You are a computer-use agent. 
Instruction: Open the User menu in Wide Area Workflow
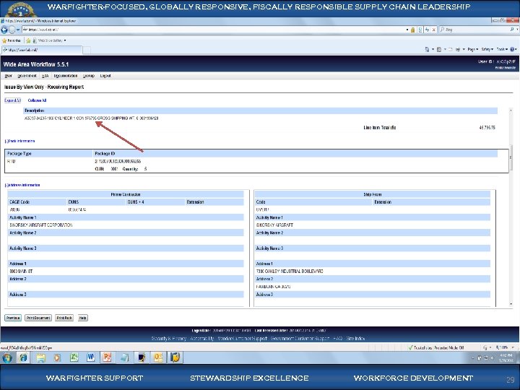pyautogui.click(x=8, y=76)
